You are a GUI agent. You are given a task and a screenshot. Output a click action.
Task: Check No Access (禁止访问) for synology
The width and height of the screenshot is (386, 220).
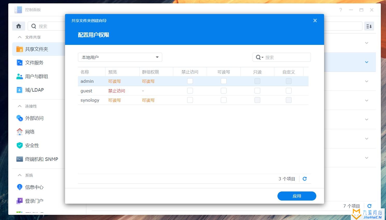[190, 100]
